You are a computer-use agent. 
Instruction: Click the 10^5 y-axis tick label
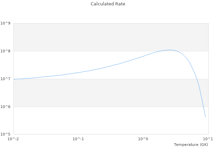tap(6, 135)
